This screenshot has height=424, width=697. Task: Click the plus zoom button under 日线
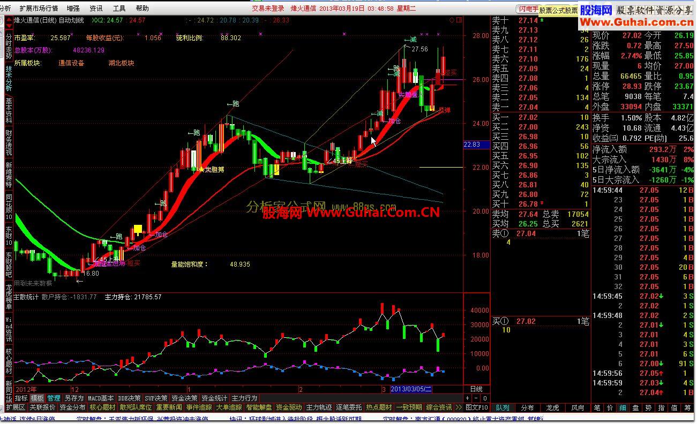coord(468,398)
